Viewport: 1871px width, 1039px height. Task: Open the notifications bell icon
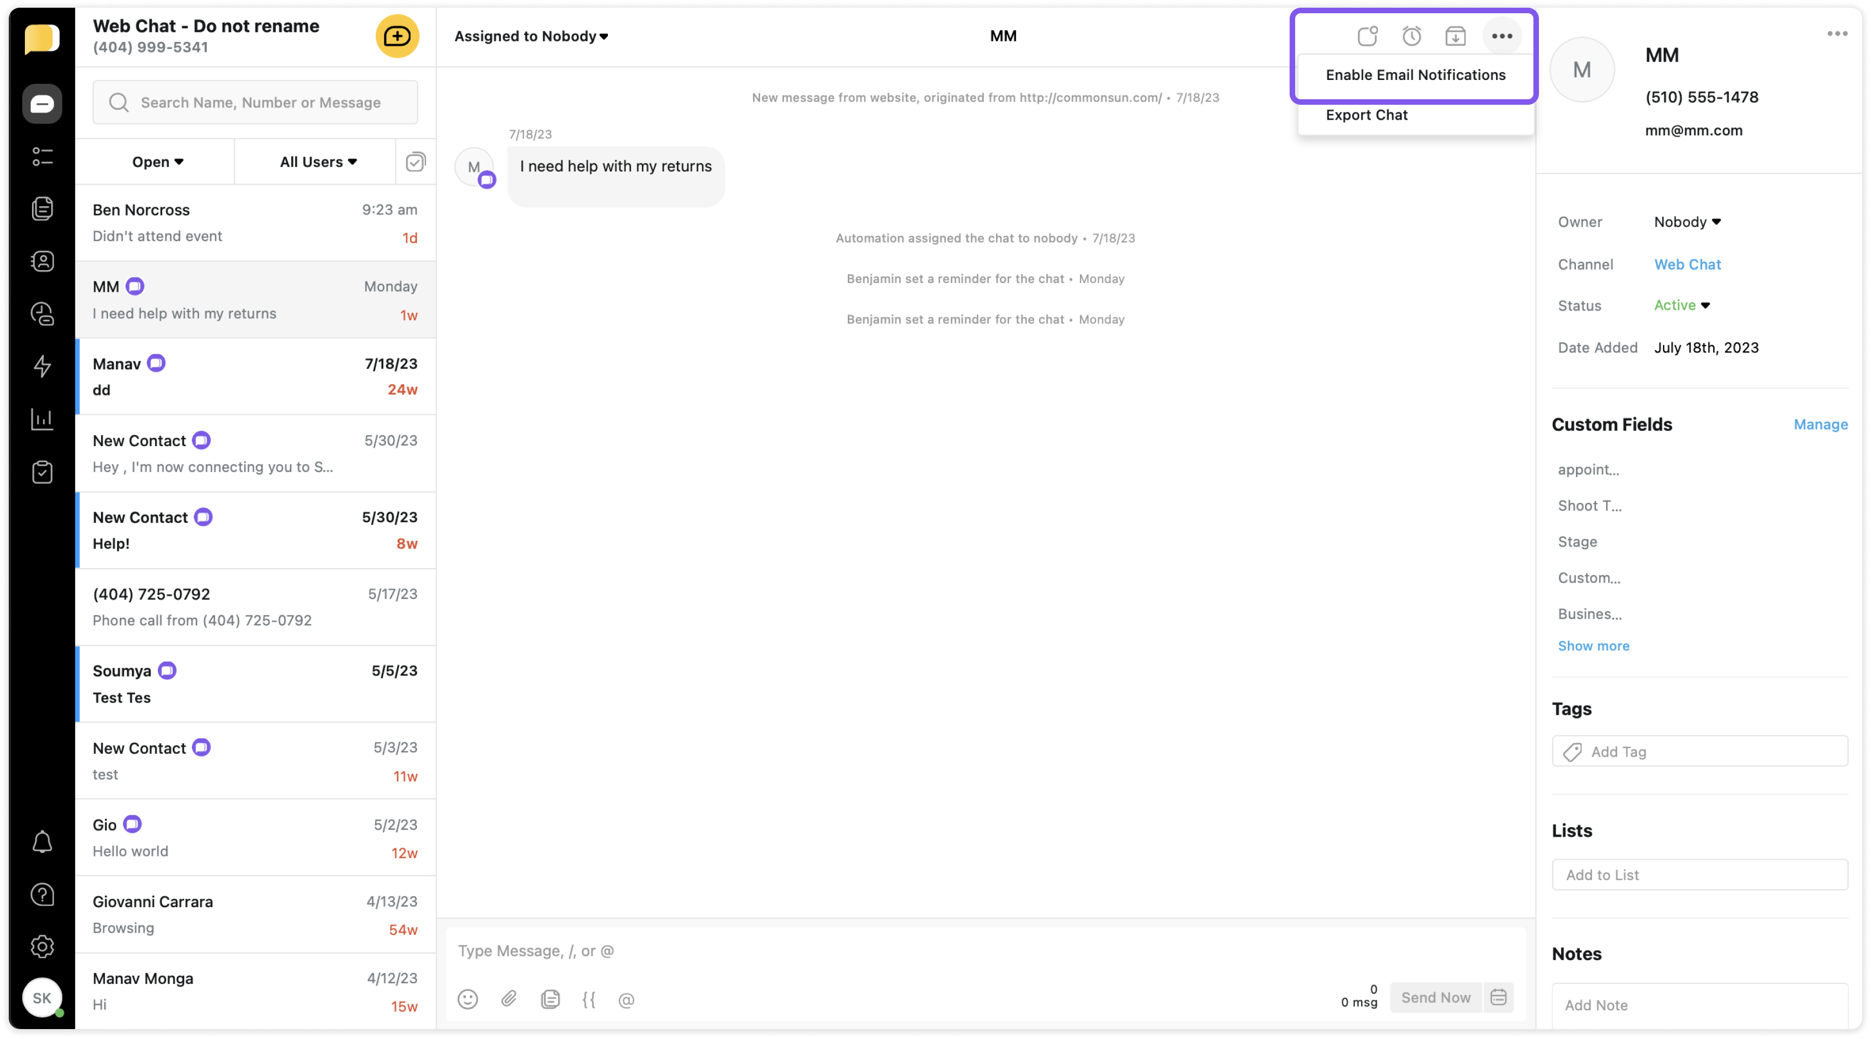coord(42,842)
